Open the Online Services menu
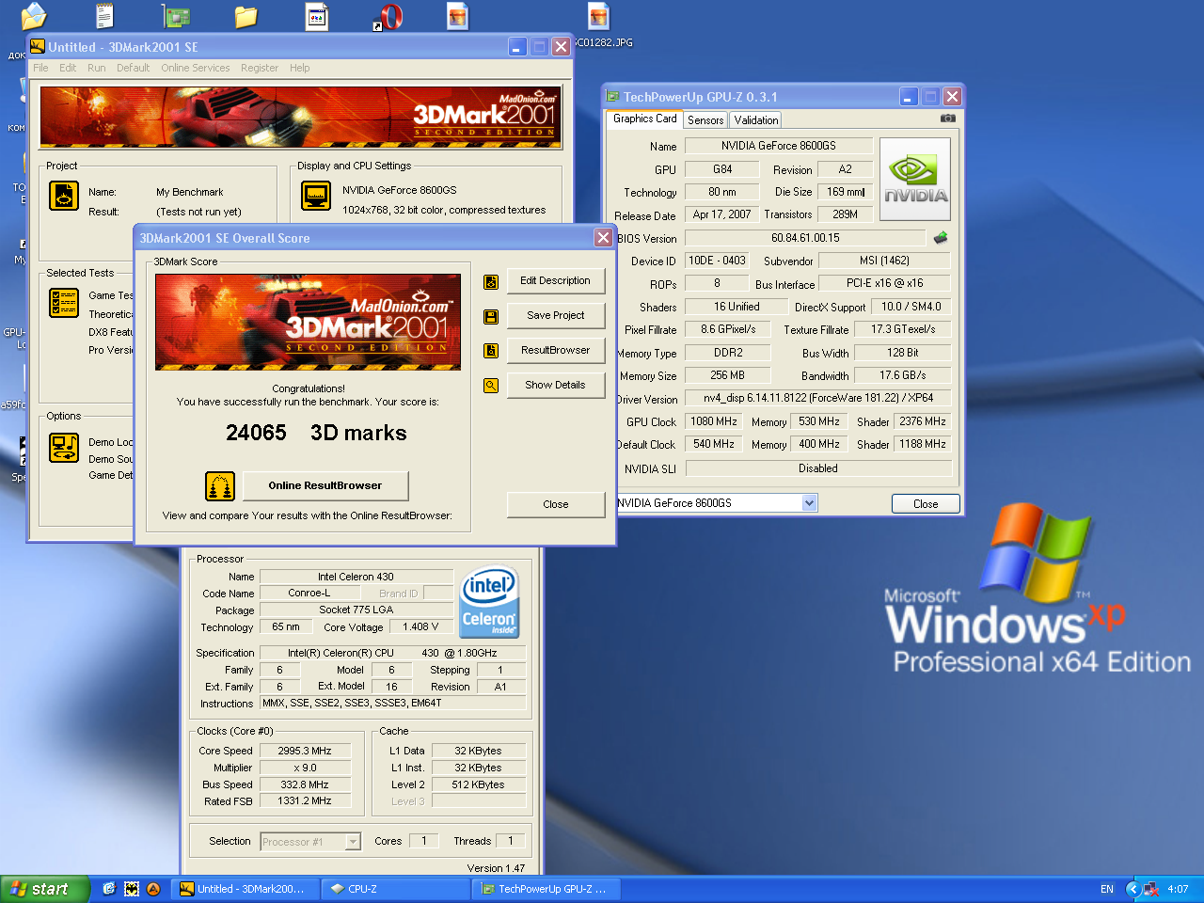 (195, 68)
